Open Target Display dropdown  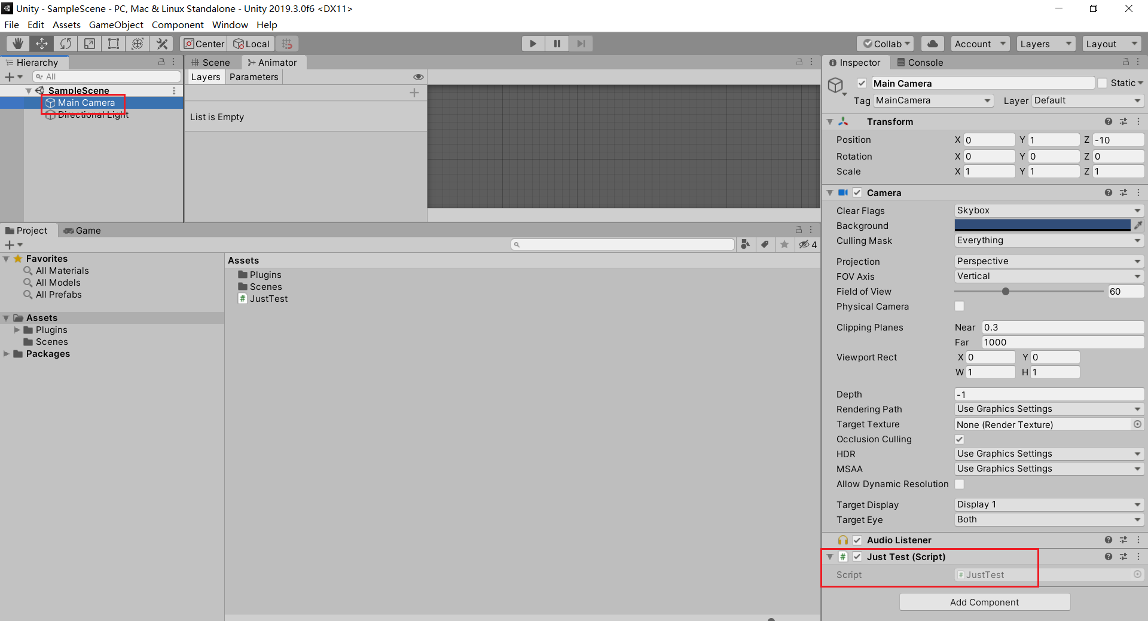(x=1049, y=504)
